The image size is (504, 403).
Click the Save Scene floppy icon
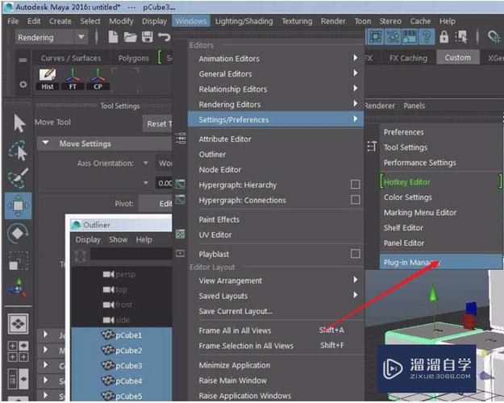pos(148,37)
